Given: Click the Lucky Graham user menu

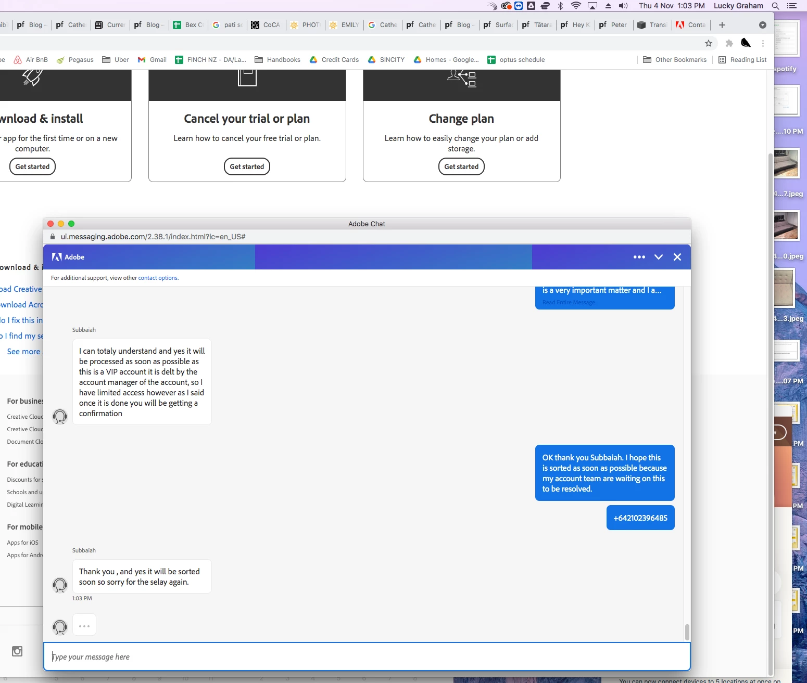Looking at the screenshot, I should [738, 6].
